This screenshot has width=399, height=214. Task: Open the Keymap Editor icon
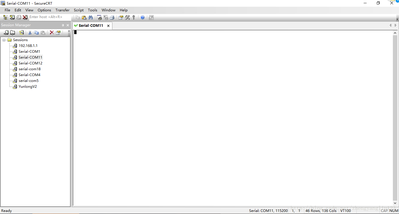pyautogui.click(x=127, y=17)
